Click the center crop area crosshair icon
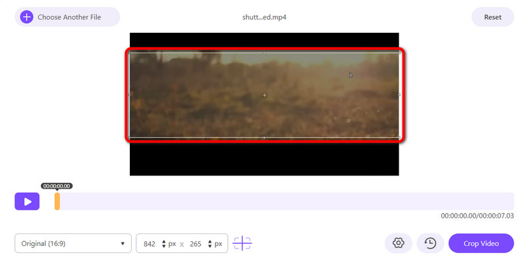Viewport: 527px width, 261px height. (242, 243)
